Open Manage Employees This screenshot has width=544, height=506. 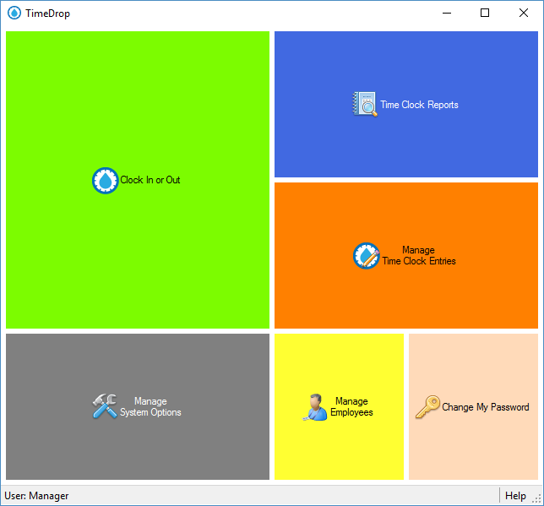(x=339, y=407)
